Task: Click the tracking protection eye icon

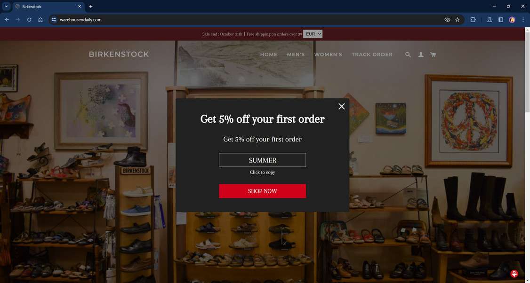Action: click(447, 20)
